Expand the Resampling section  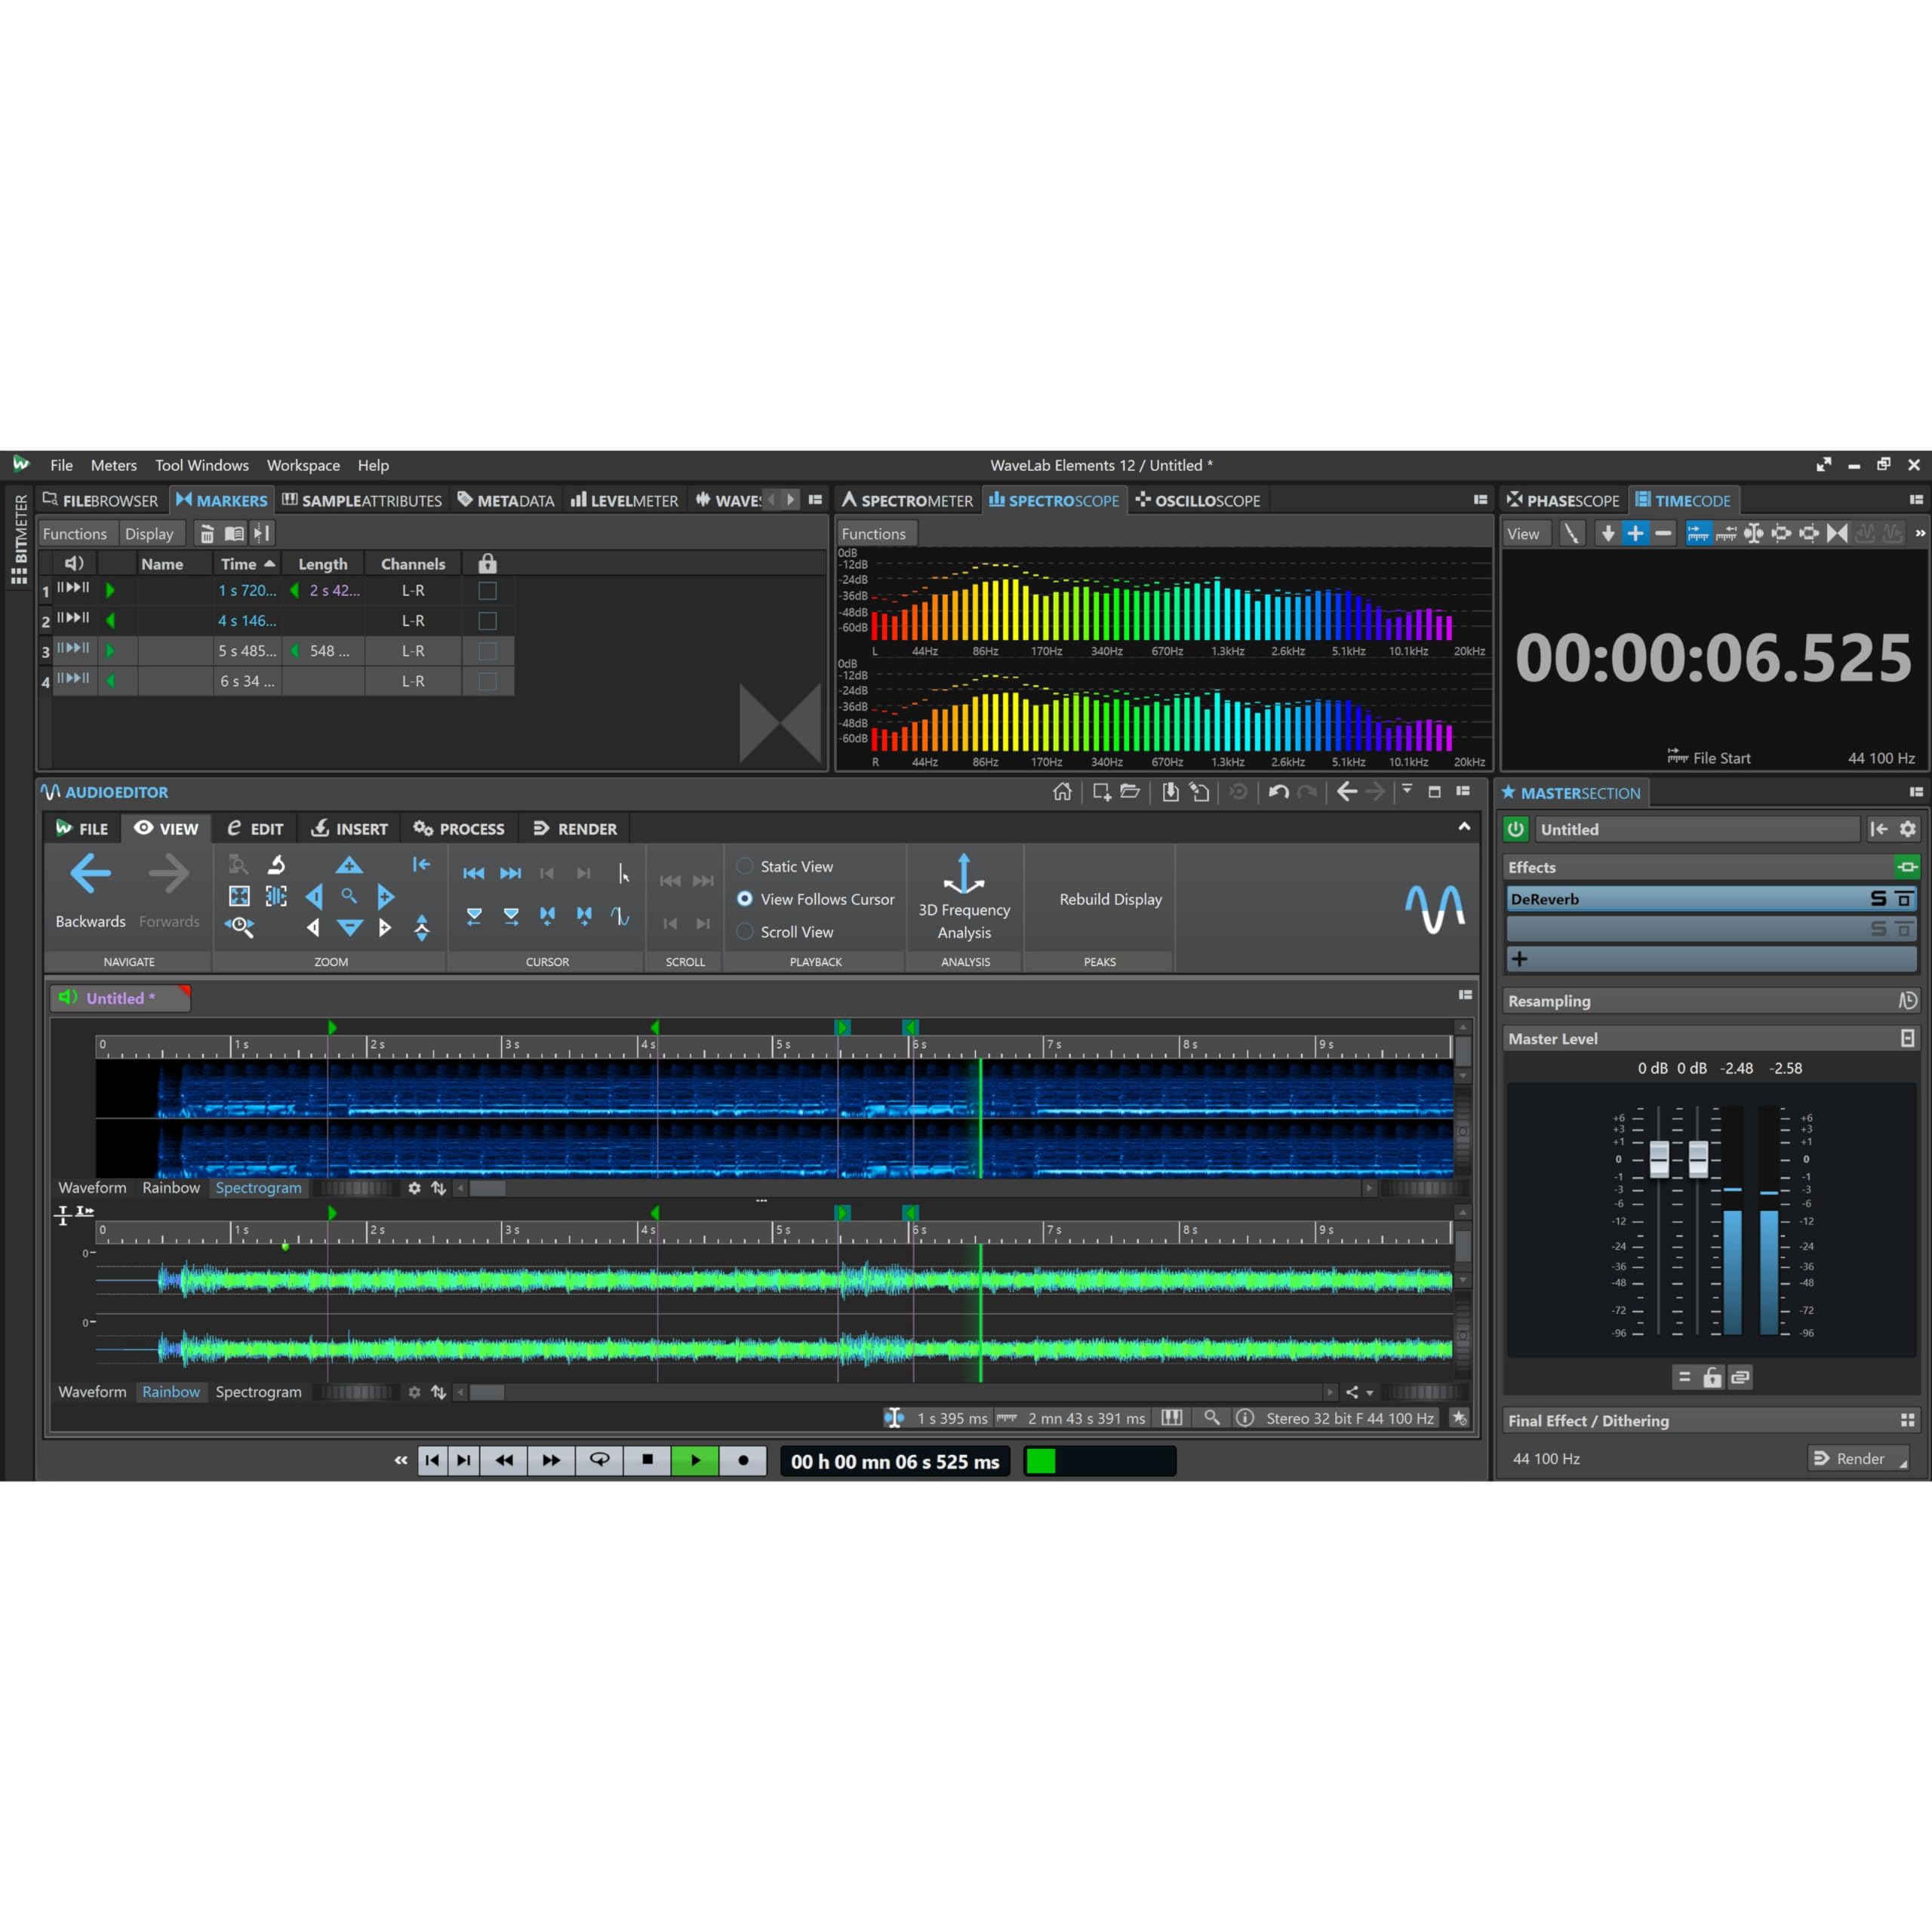pos(1549,1001)
